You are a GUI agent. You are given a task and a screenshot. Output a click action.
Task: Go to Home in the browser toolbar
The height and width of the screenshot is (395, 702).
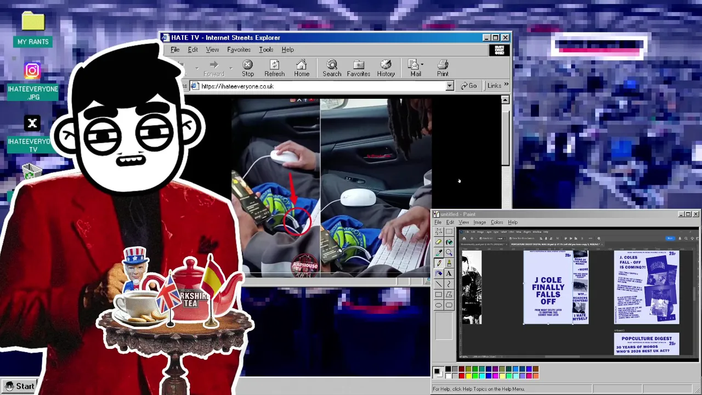[302, 68]
